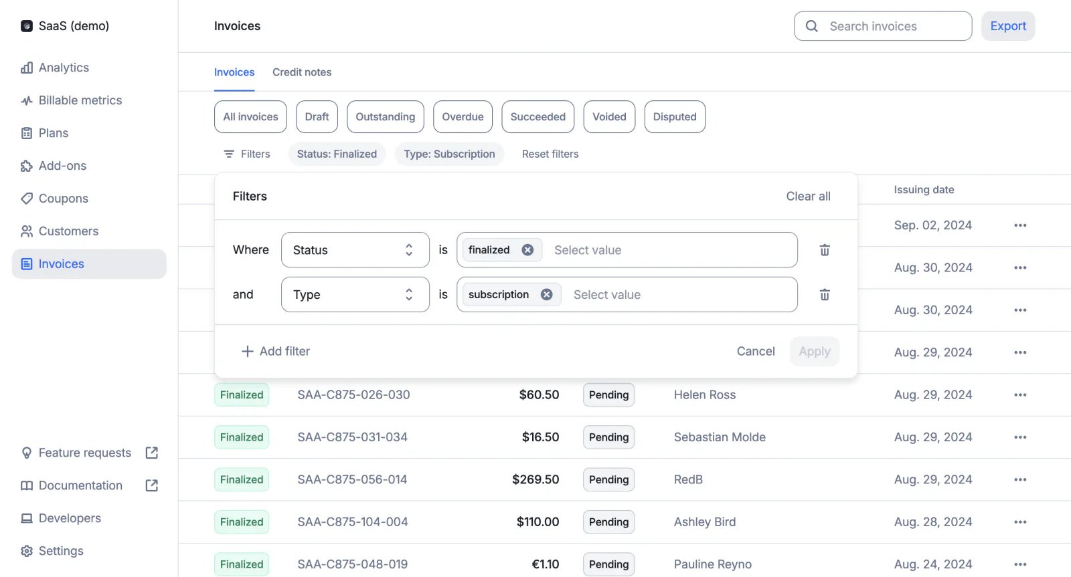Viewport: 1071px width, 577px height.
Task: Click Pending badge in Ashley Bird row
Action: [x=608, y=522]
